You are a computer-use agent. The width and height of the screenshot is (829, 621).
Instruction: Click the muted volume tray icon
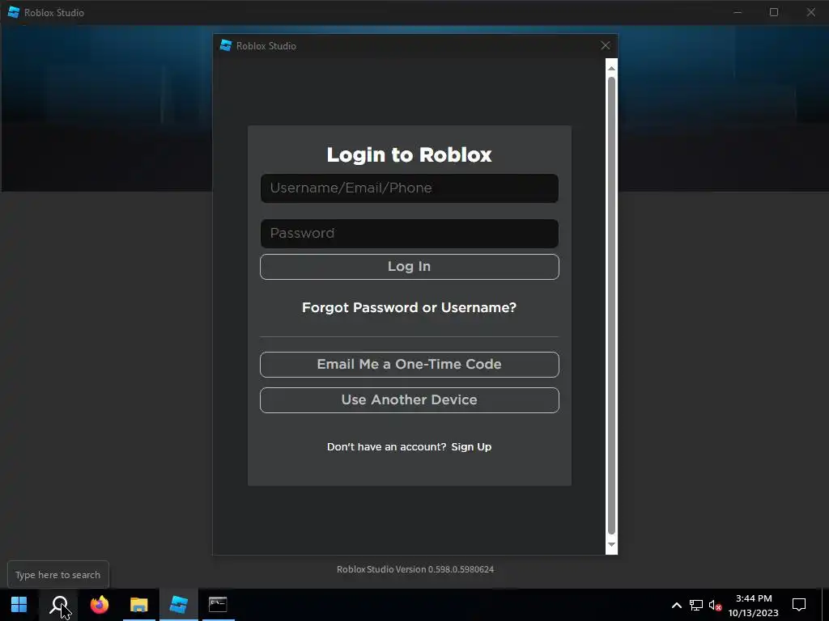tap(715, 605)
